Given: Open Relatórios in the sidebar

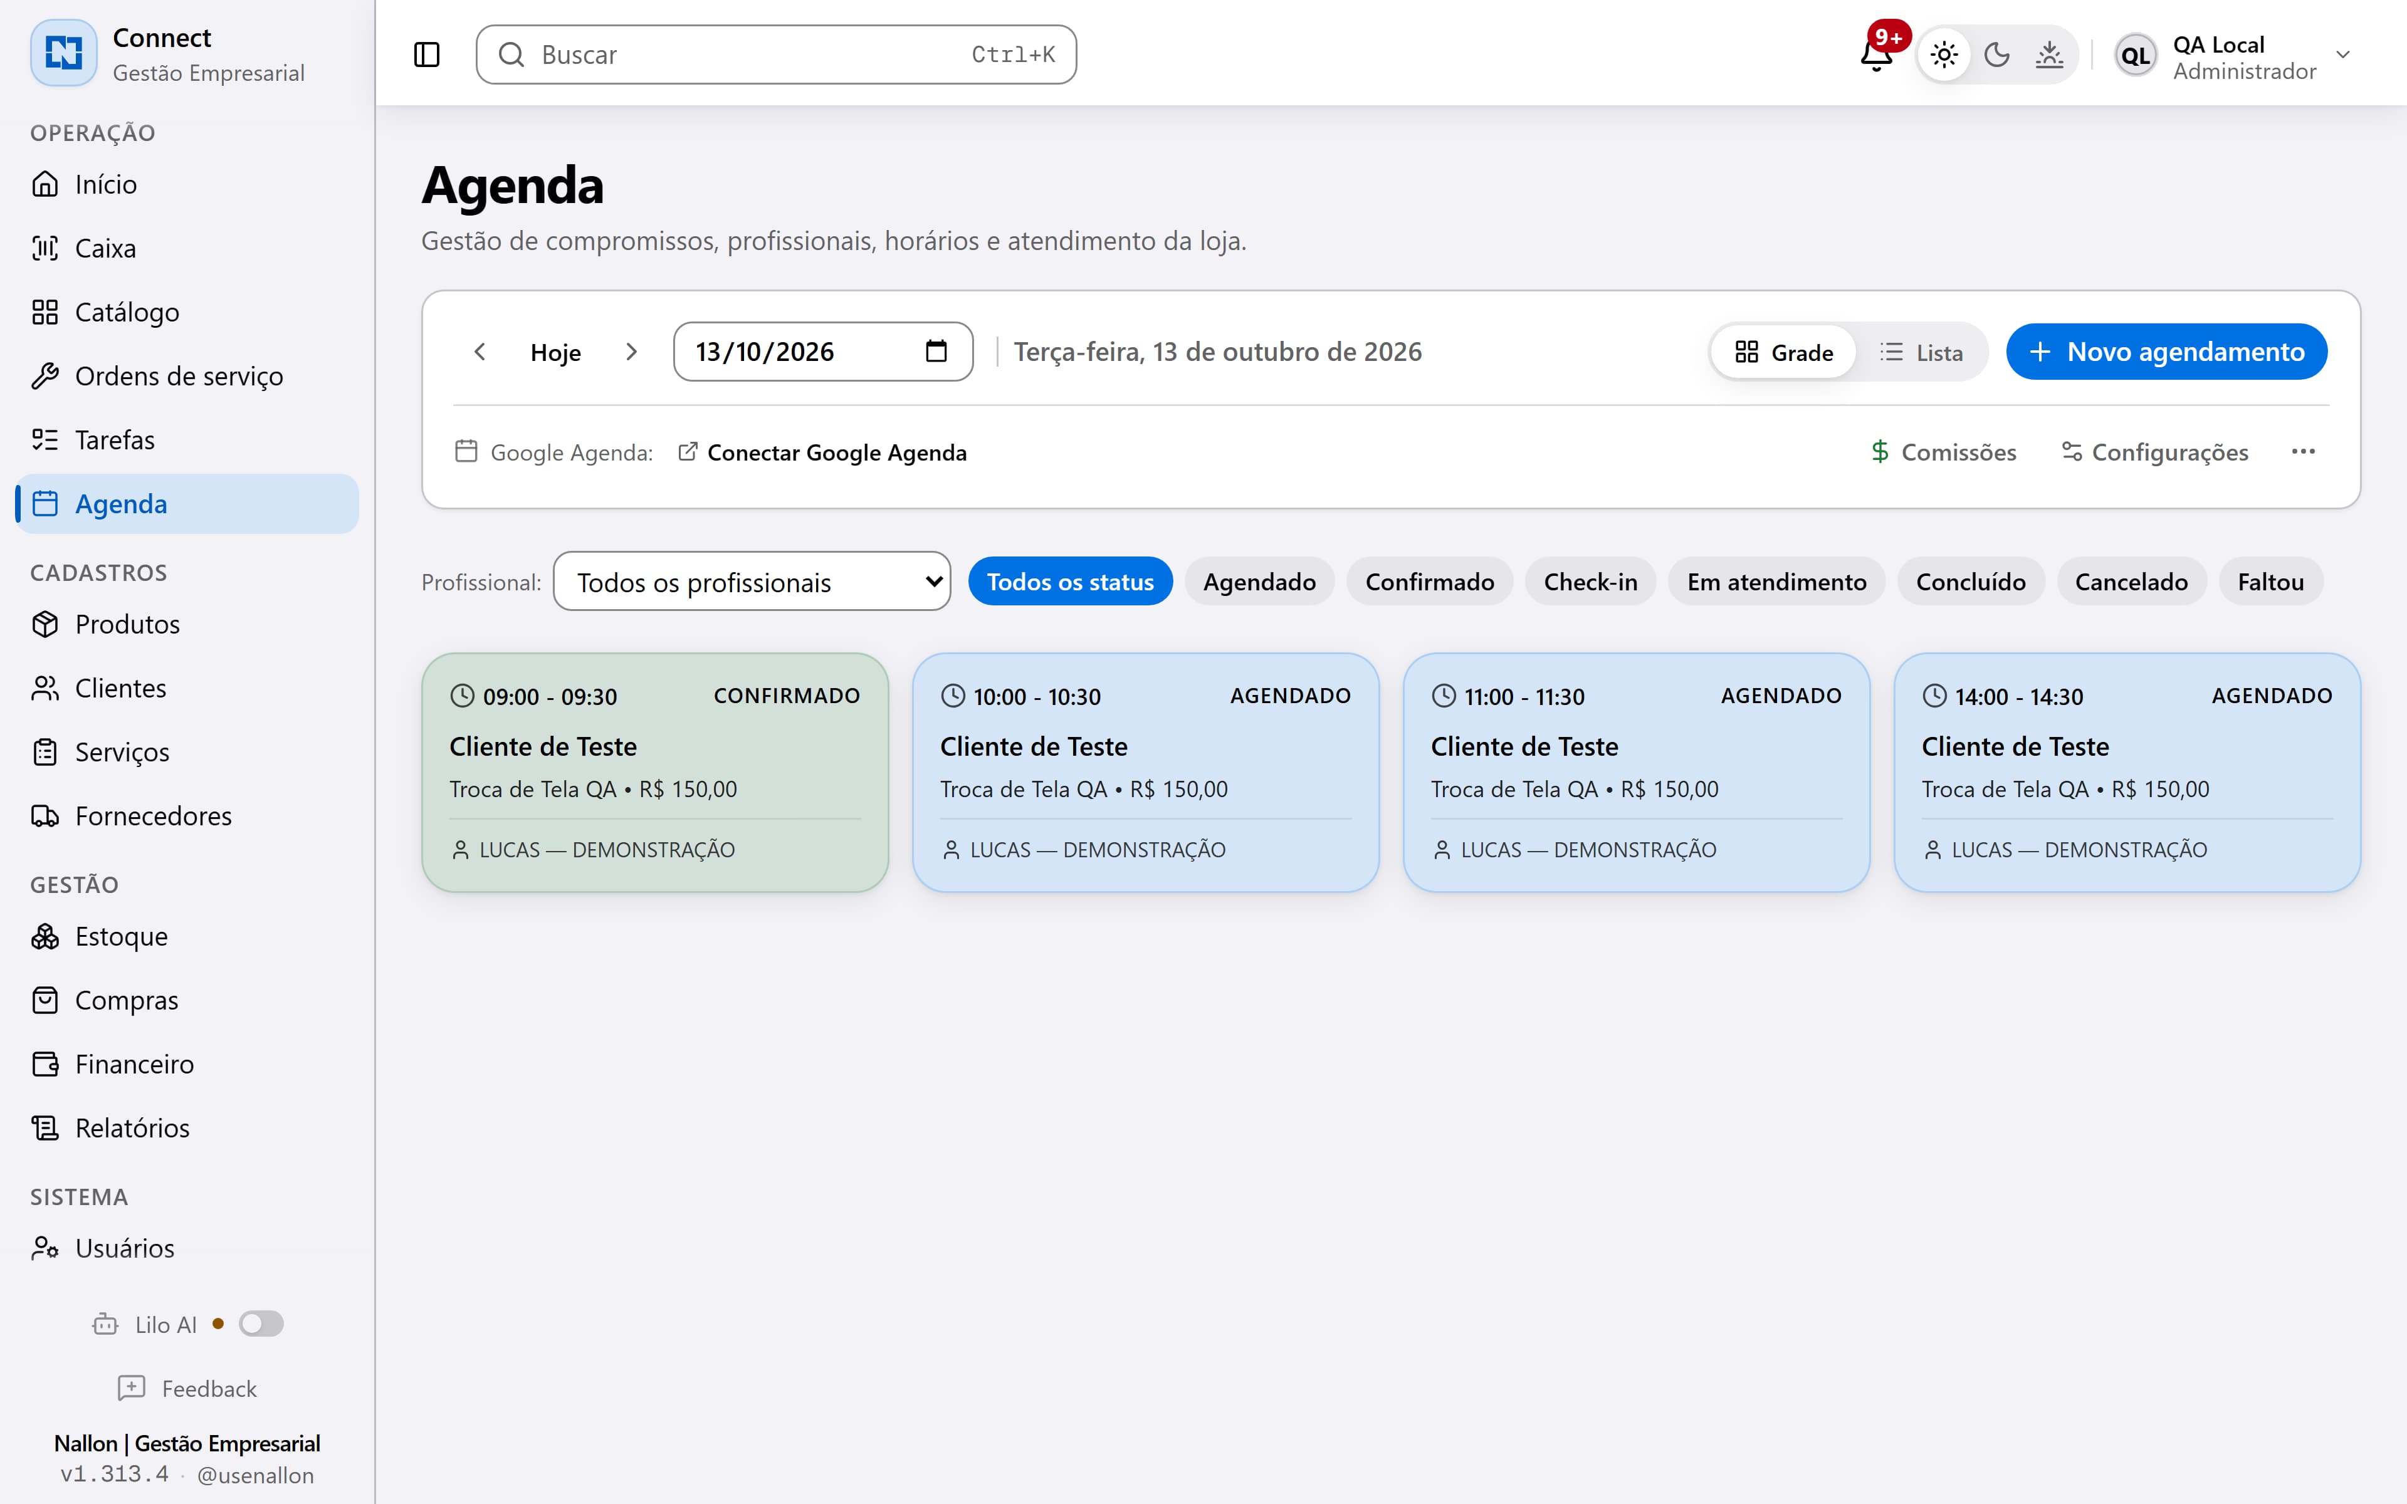Looking at the screenshot, I should (187, 1128).
